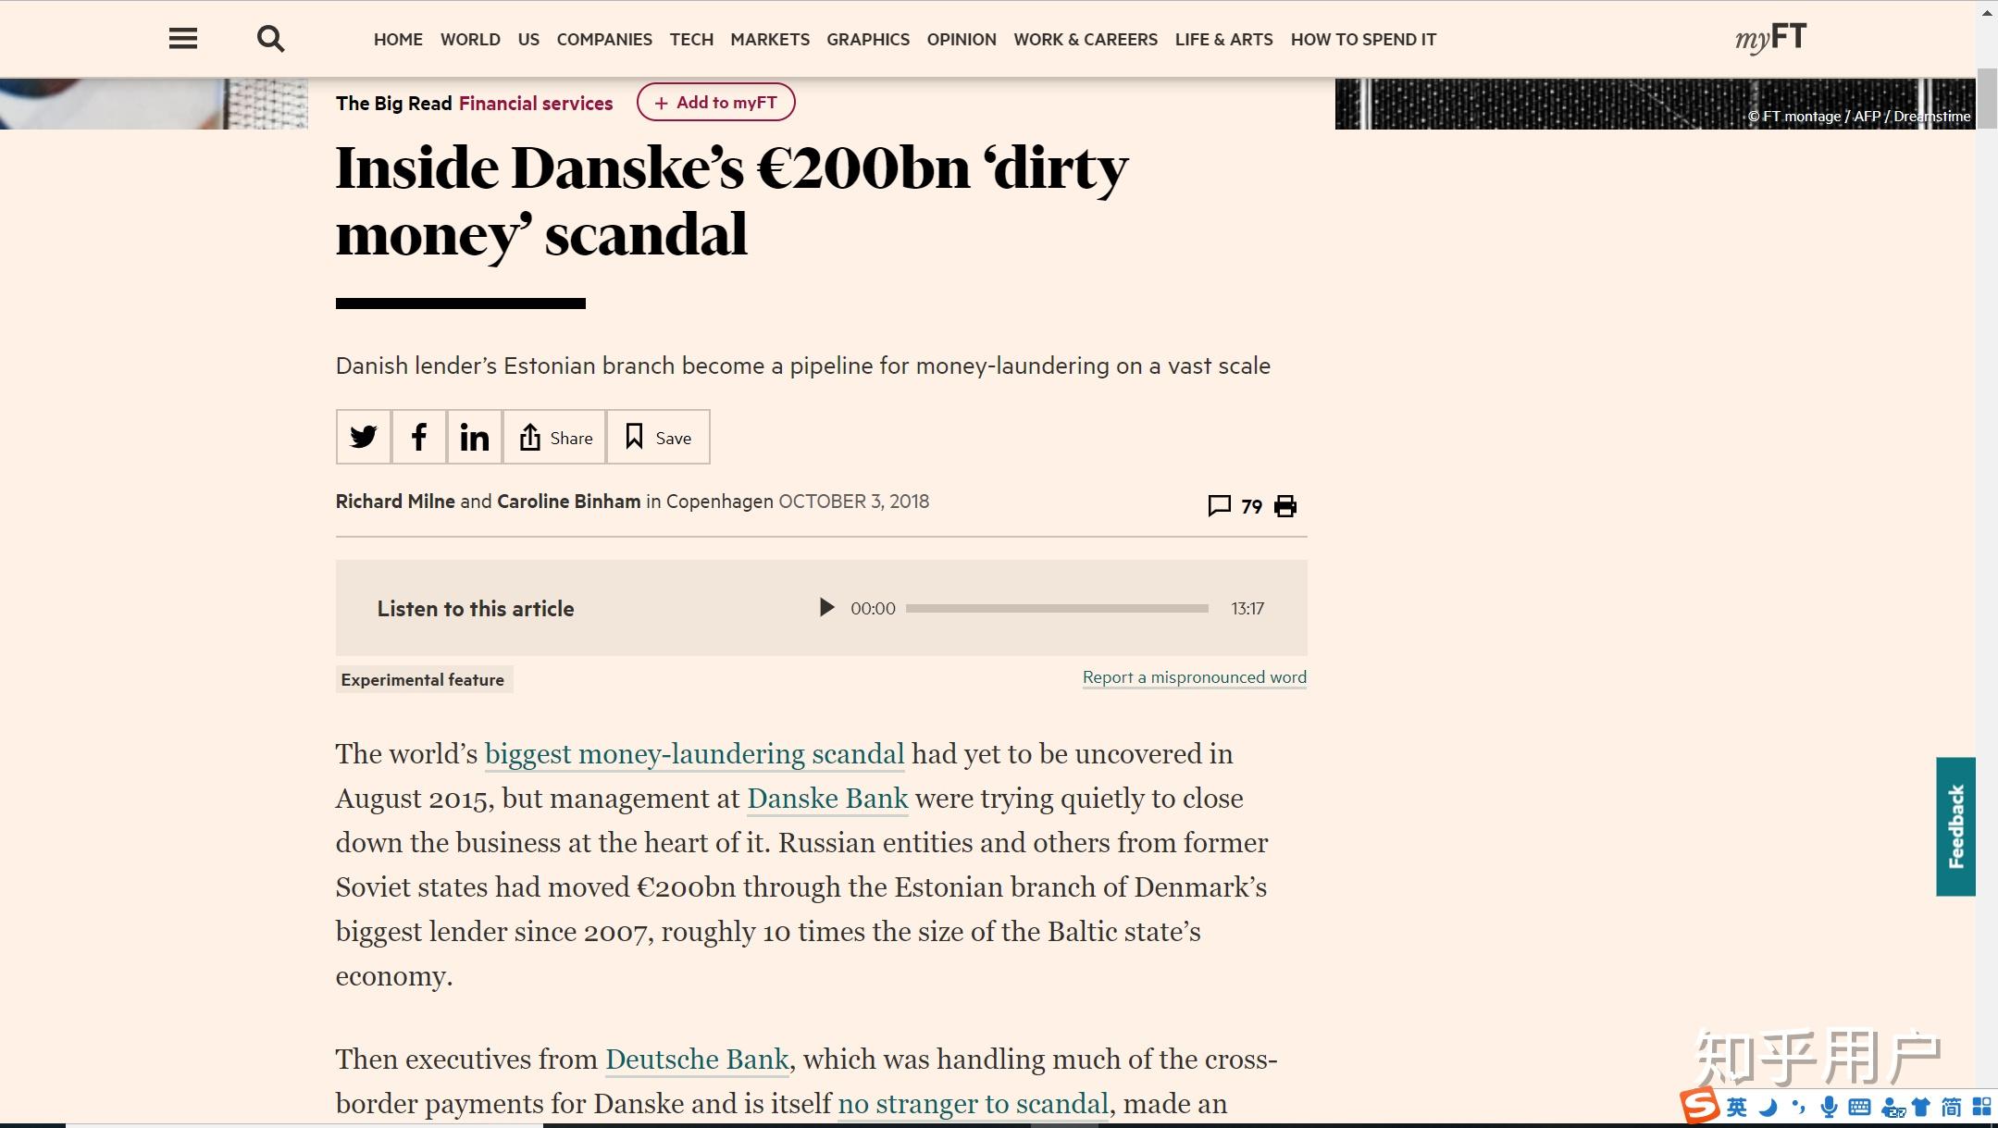Share the article on Twitter
The height and width of the screenshot is (1128, 1998).
(364, 437)
